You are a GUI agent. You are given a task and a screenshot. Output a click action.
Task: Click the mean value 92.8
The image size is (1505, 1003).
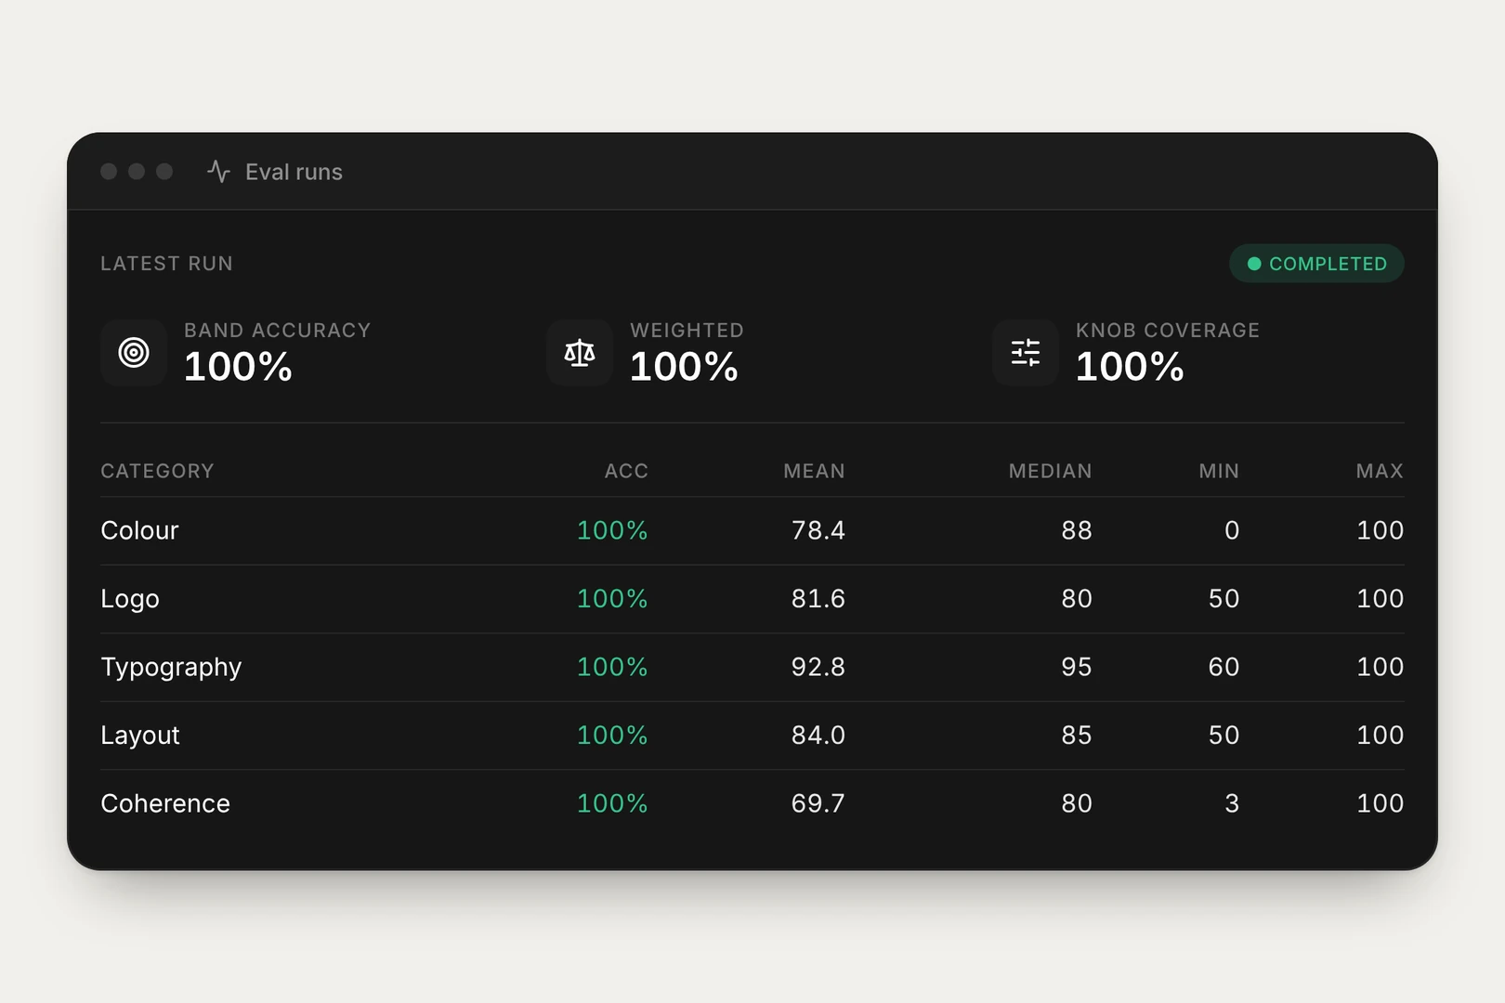coord(818,667)
